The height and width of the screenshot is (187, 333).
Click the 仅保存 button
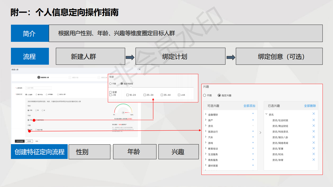(29, 141)
